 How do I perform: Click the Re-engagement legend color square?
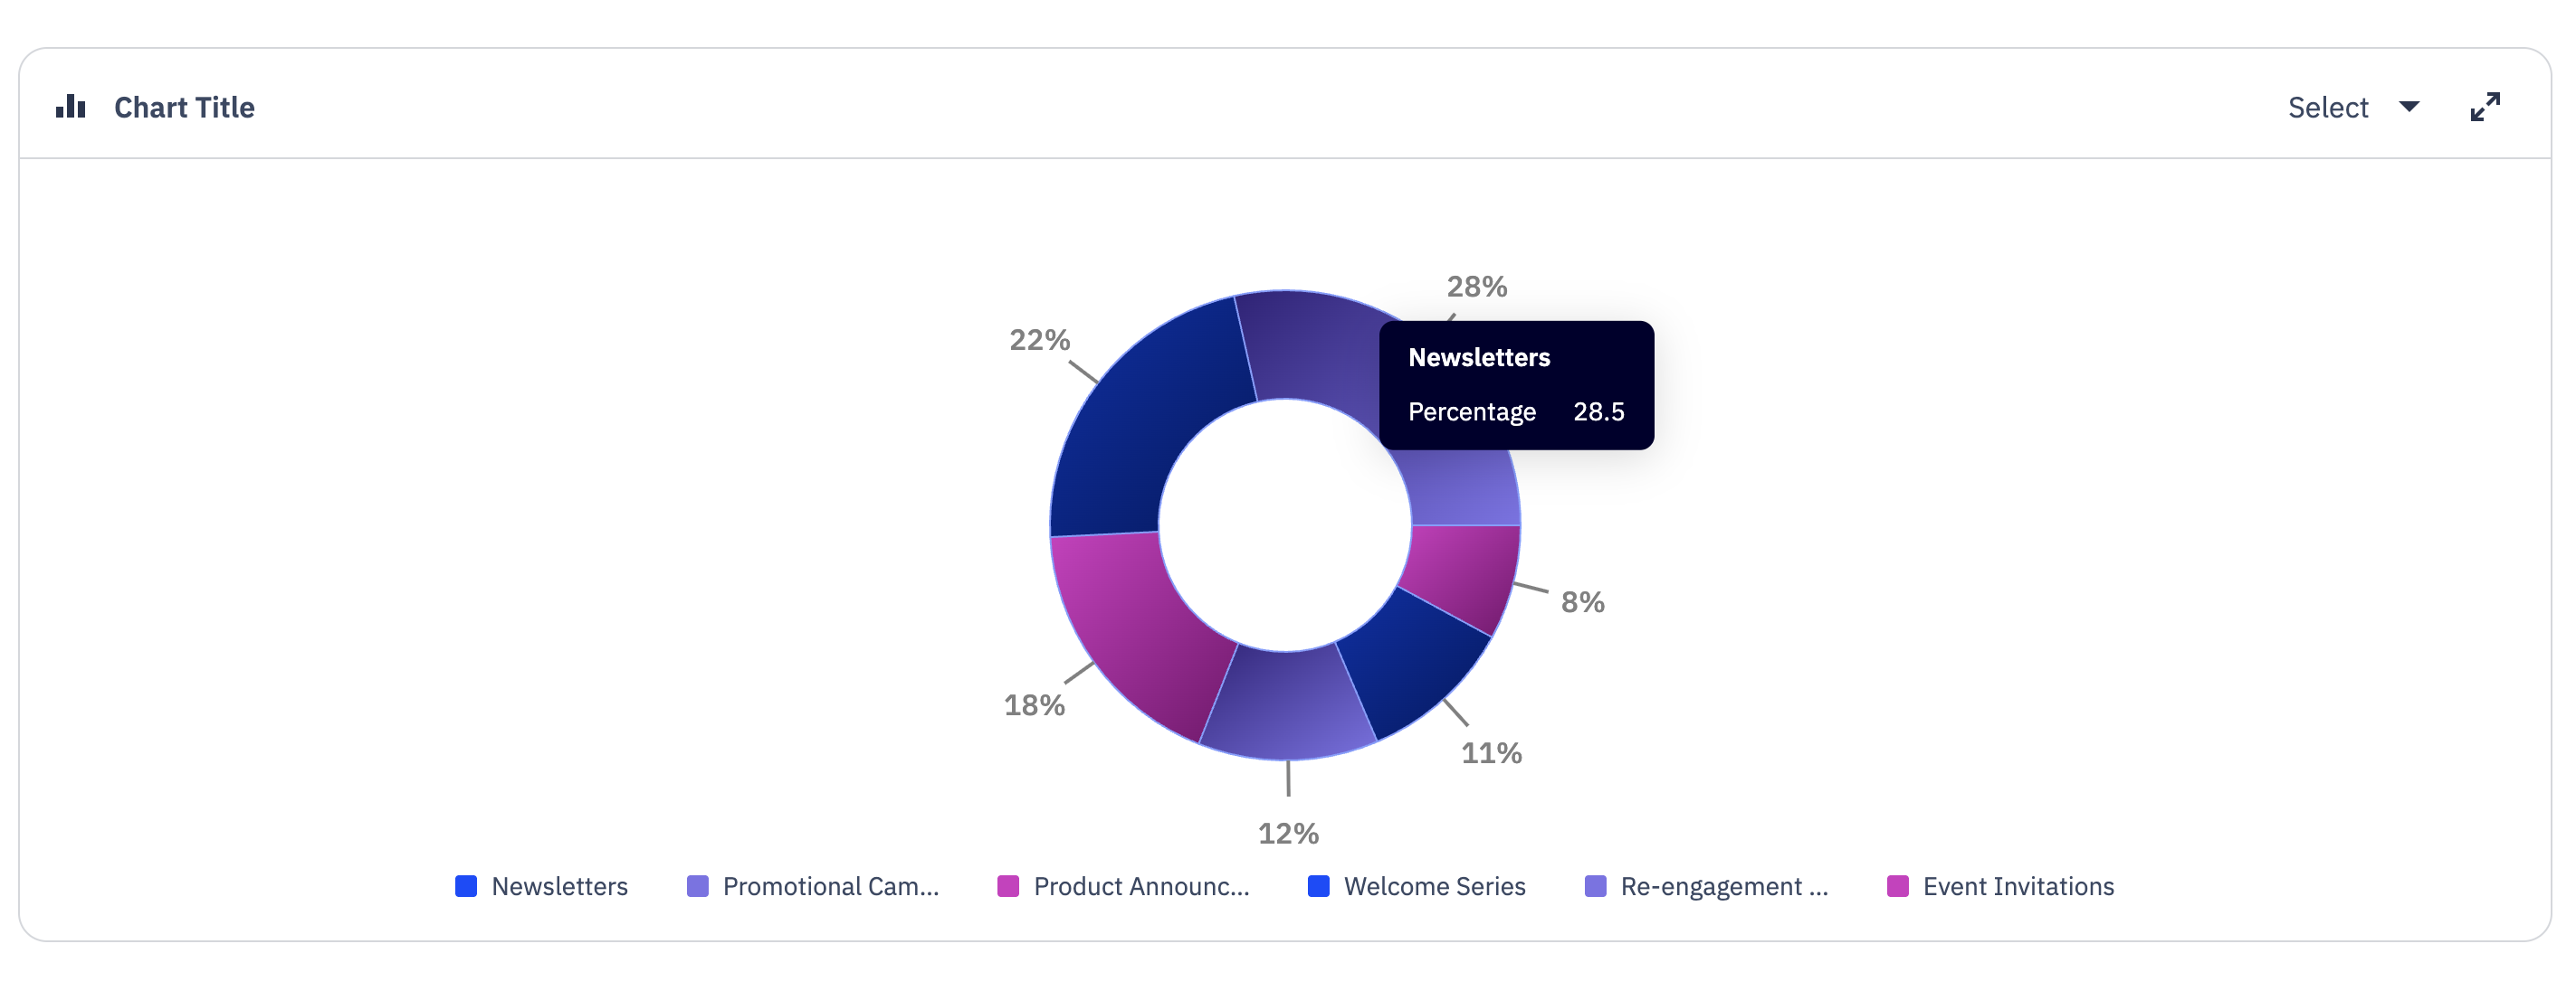pos(1596,886)
